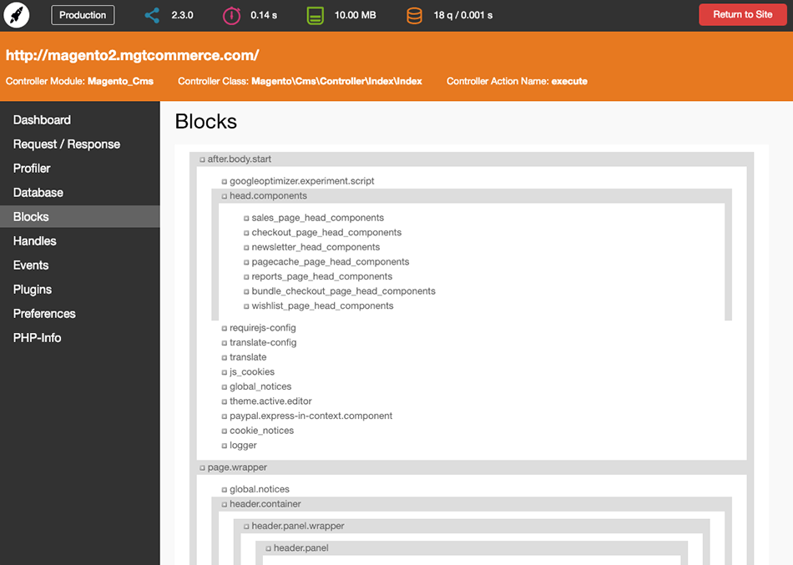The image size is (793, 565).
Task: Select js_cookies block
Action: click(252, 371)
